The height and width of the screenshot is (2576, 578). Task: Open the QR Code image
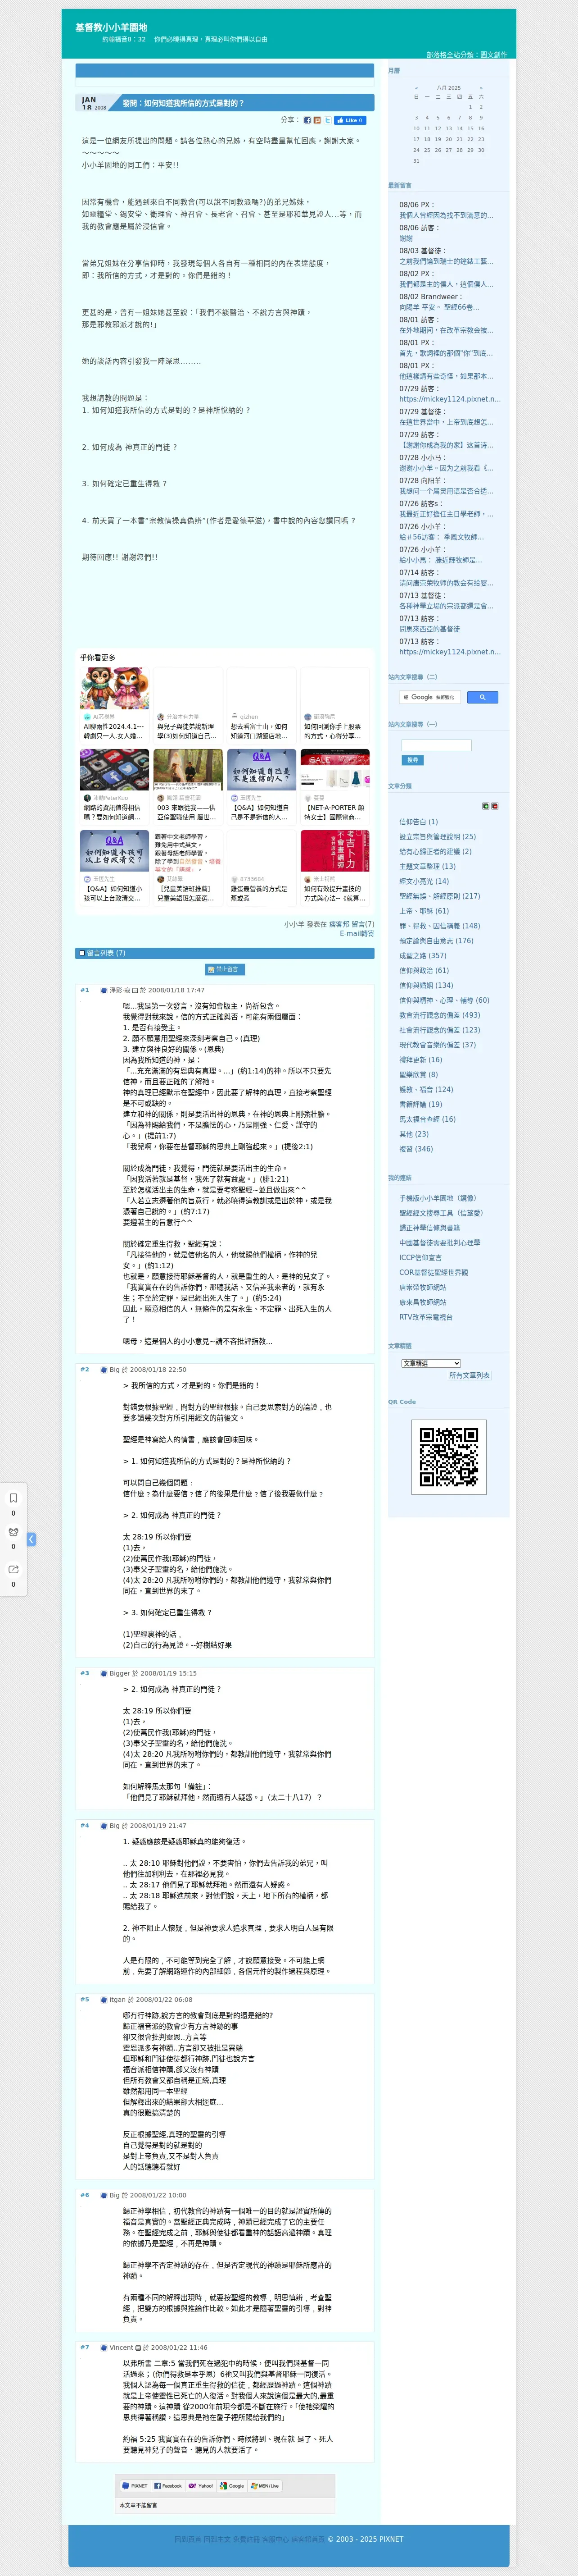[x=448, y=1457]
